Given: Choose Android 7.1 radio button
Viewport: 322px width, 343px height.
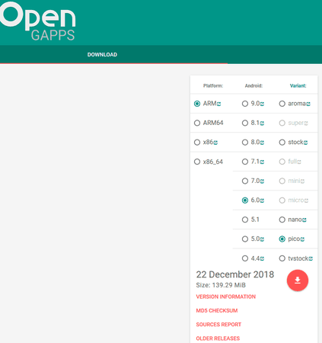Looking at the screenshot, I should (245, 162).
